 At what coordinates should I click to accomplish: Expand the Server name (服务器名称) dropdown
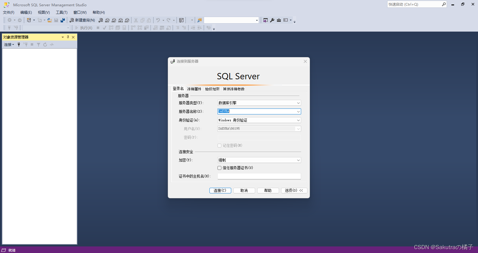pos(298,111)
